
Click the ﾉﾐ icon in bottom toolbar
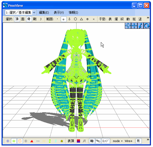tap(84, 141)
